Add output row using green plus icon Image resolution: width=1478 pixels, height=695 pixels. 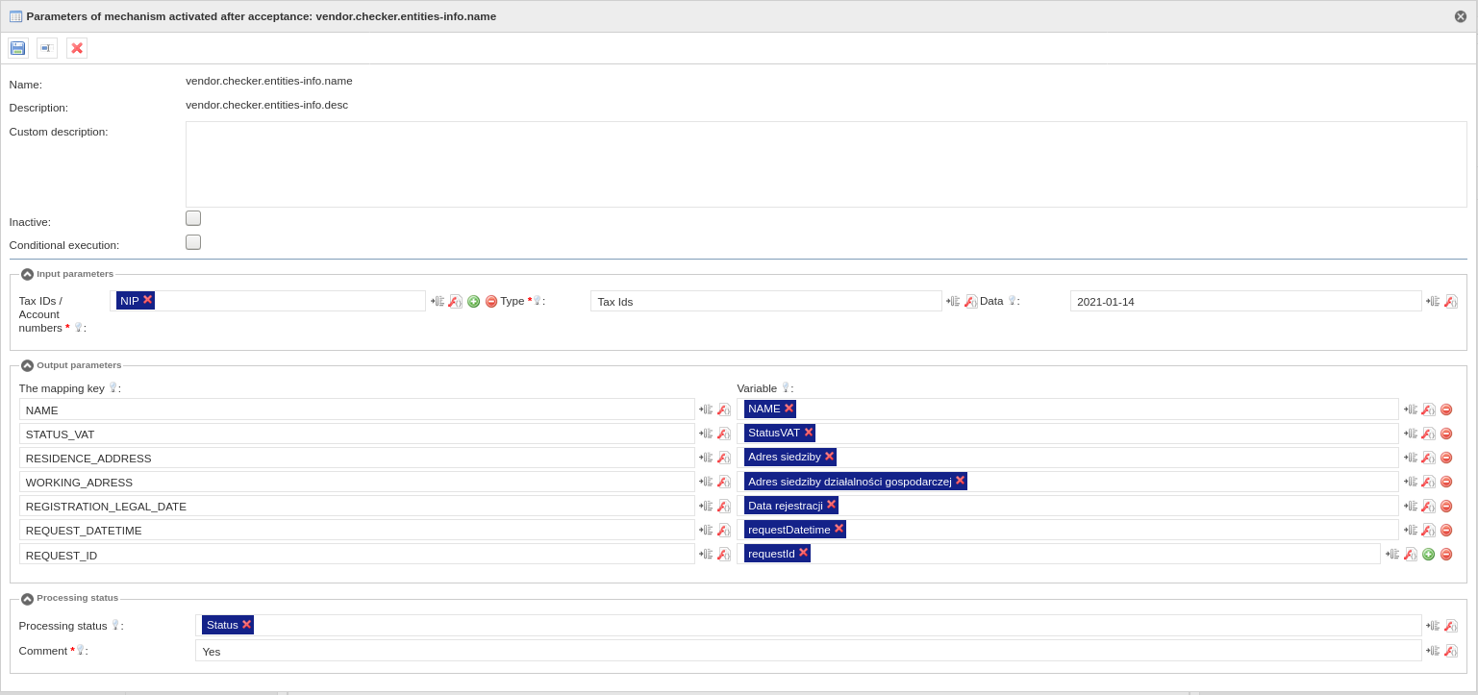[1428, 554]
